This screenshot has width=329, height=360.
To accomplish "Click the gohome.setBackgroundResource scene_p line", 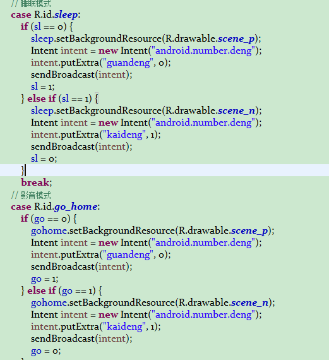I will 153,231.
